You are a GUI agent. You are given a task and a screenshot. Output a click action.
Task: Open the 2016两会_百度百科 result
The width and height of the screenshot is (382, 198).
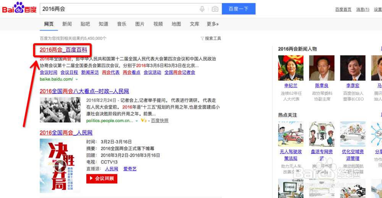point(63,50)
